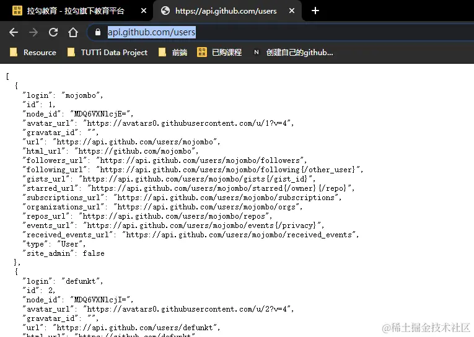Select the https://api.github.com/users tab
Viewport: 474px width, 337px height.
tap(227, 11)
